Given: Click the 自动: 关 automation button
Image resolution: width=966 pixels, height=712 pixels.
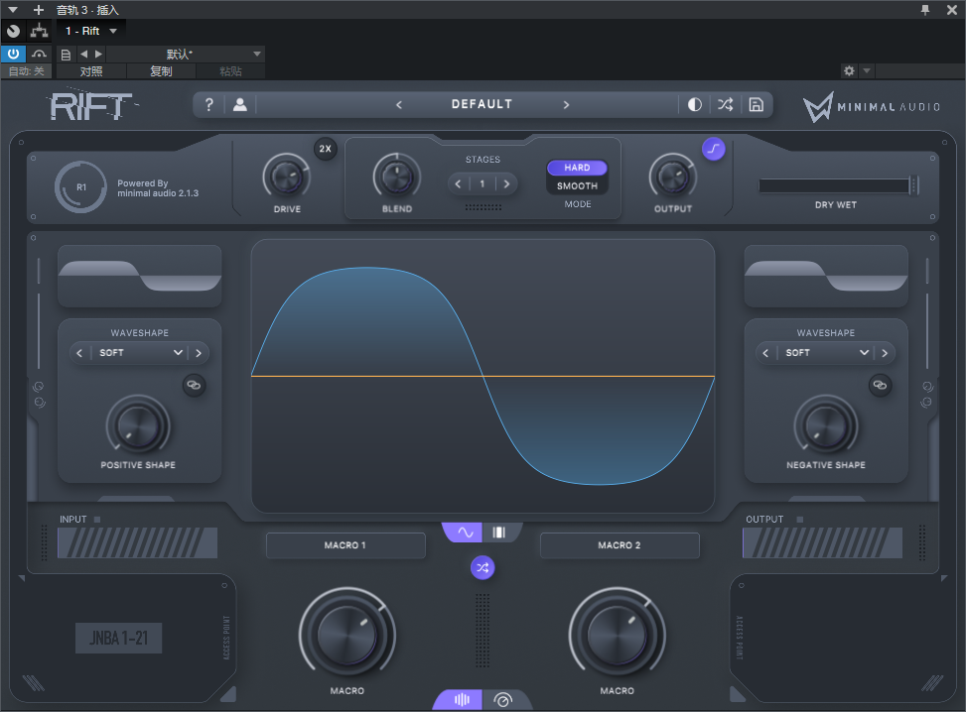Looking at the screenshot, I should coord(27,71).
